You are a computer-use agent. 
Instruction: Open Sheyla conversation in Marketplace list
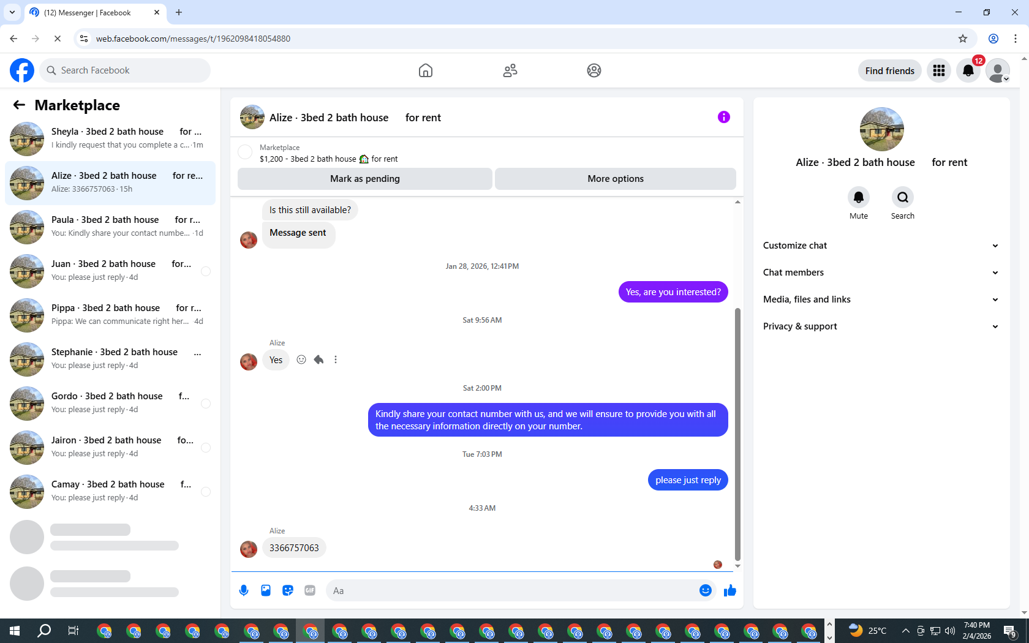(110, 139)
